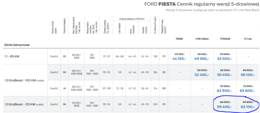Select the "Norma emisji spalin" column header
Image resolution: width=260 pixels, height=113 pixels.
pyautogui.click(x=54, y=27)
